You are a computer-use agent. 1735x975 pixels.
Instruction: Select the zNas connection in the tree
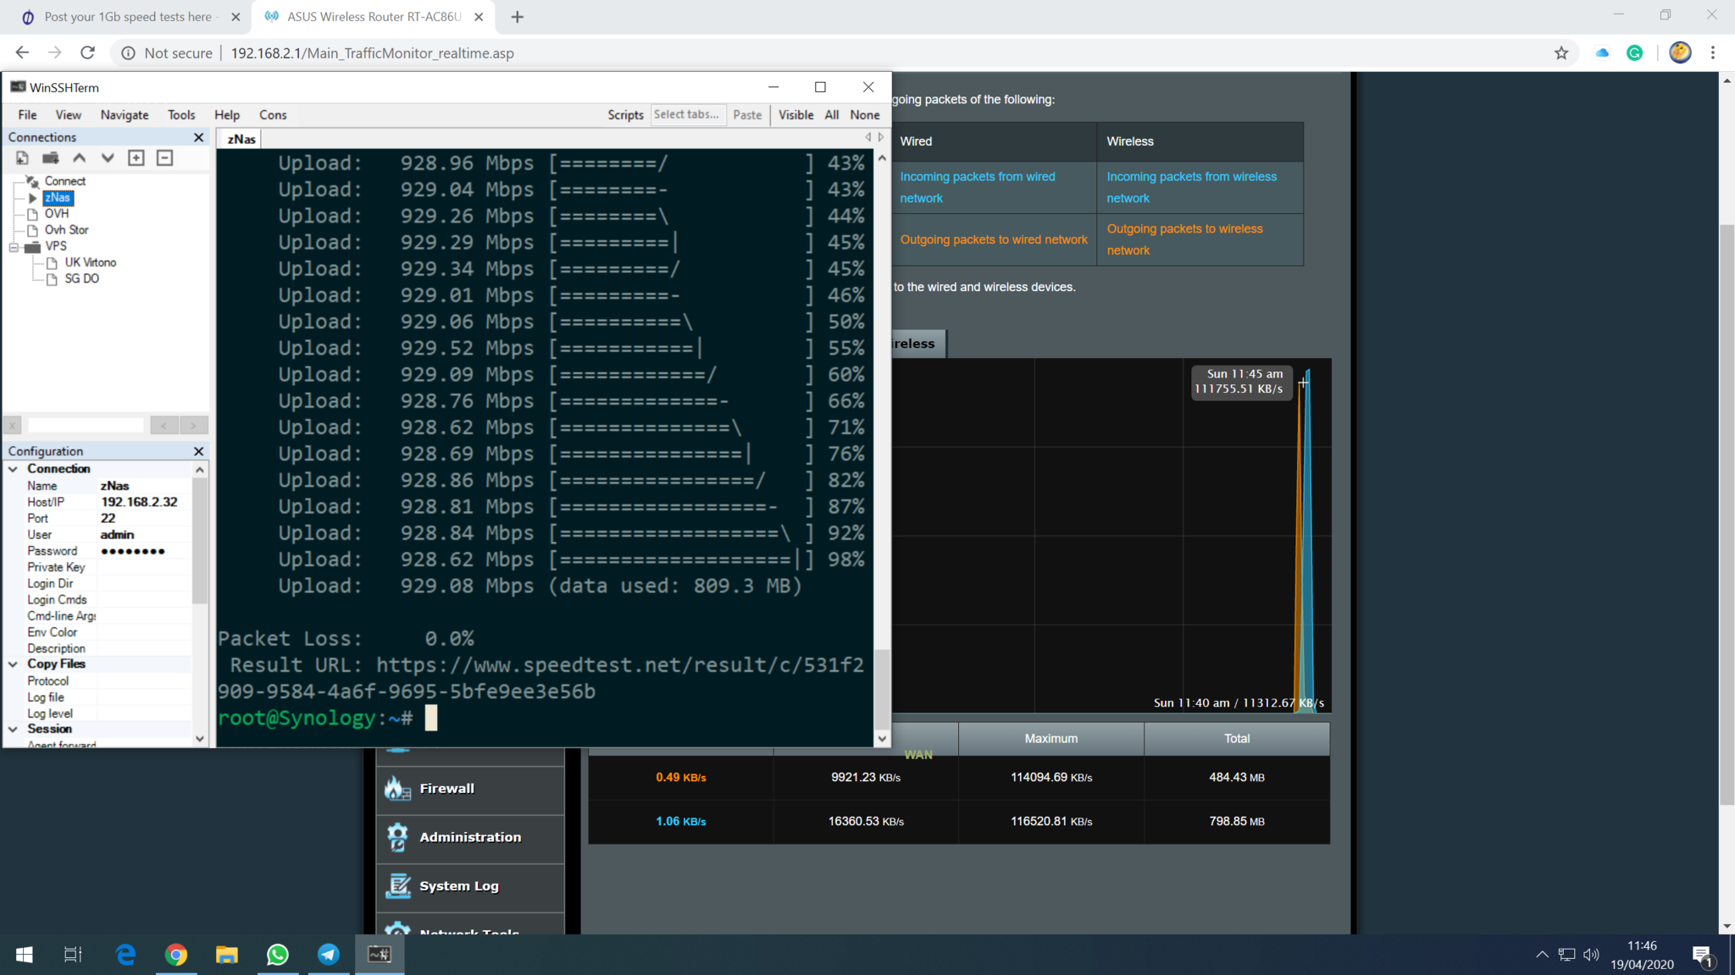[58, 197]
